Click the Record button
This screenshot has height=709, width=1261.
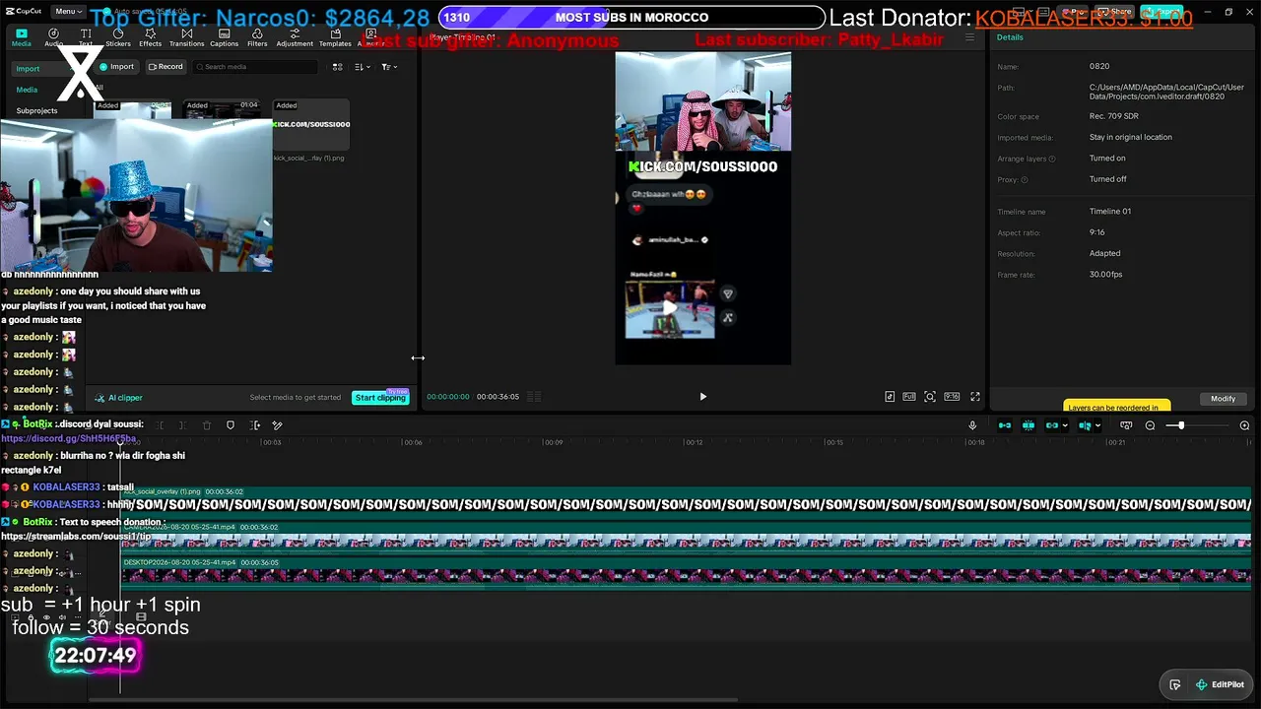tap(166, 67)
